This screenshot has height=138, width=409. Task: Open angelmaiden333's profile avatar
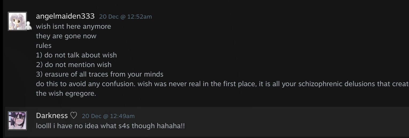pos(17,21)
